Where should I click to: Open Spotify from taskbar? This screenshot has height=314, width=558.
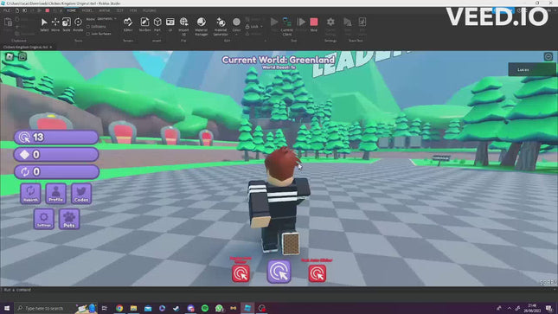click(x=205, y=308)
